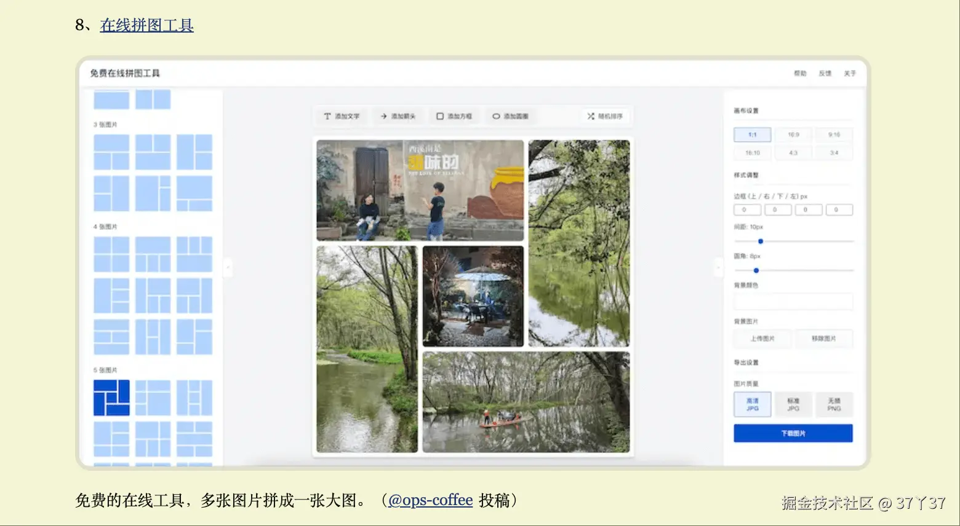This screenshot has width=960, height=526.
Task: Open the 关于 page
Action: (x=850, y=73)
